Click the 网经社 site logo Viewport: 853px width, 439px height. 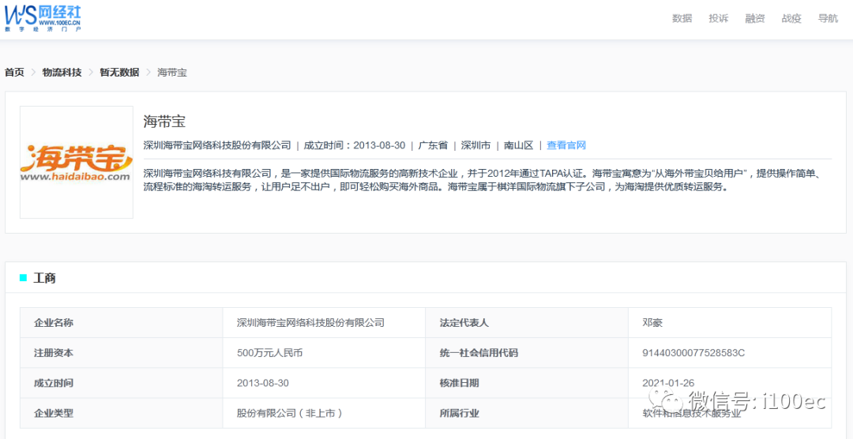pos(43,17)
